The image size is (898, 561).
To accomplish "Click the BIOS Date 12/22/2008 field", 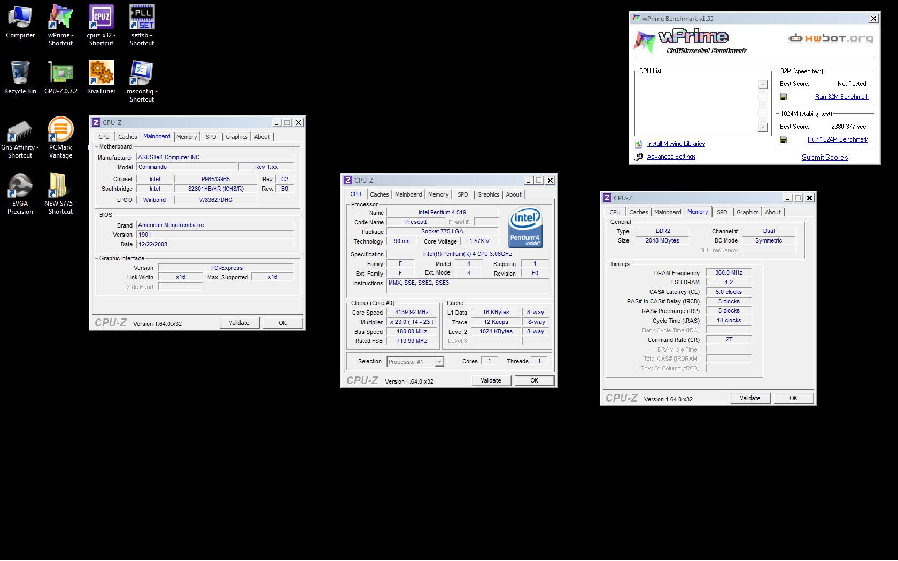I will click(215, 244).
